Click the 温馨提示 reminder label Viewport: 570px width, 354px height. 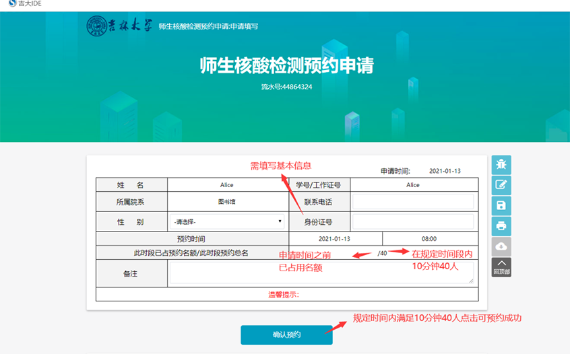coord(284,295)
